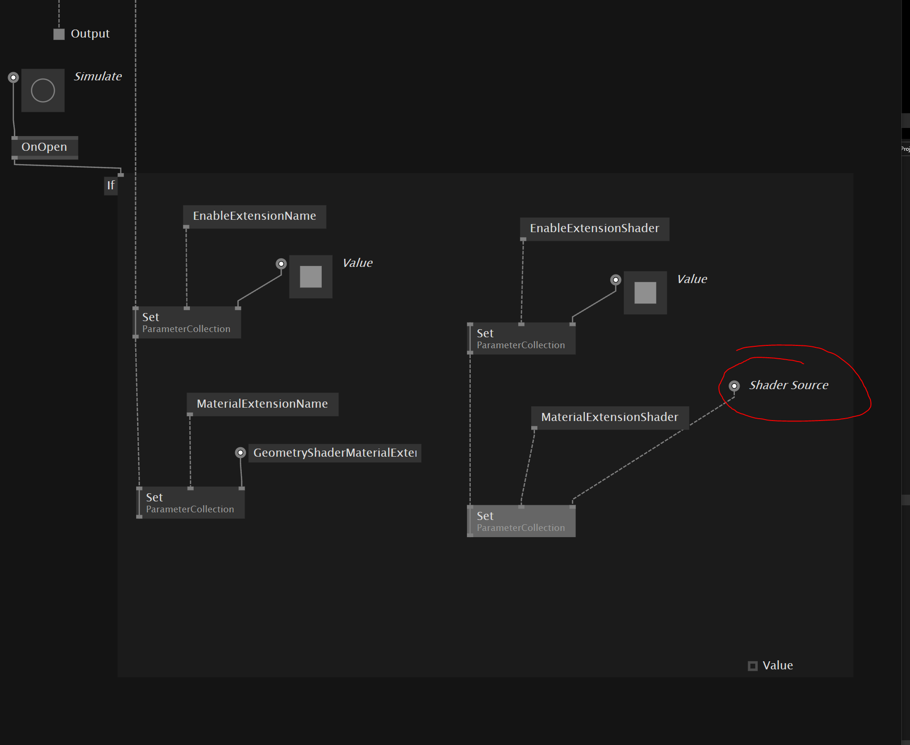910x745 pixels.
Task: Select the If region label
Action: click(x=110, y=185)
